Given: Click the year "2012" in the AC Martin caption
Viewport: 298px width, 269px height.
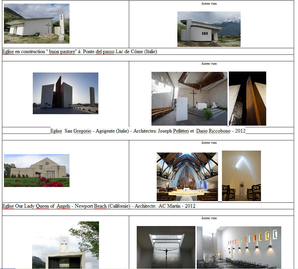Looking at the screenshot, I should [x=190, y=206].
